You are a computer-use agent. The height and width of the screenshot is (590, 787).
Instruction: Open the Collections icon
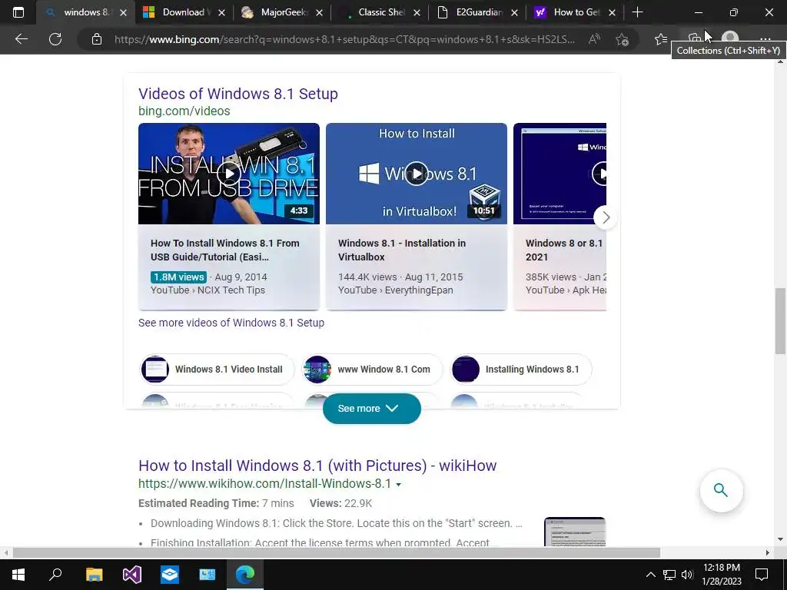tap(694, 39)
